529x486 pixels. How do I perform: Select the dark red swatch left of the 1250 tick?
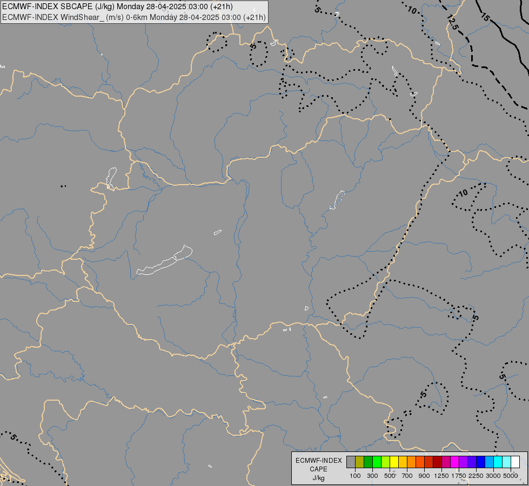(x=438, y=462)
